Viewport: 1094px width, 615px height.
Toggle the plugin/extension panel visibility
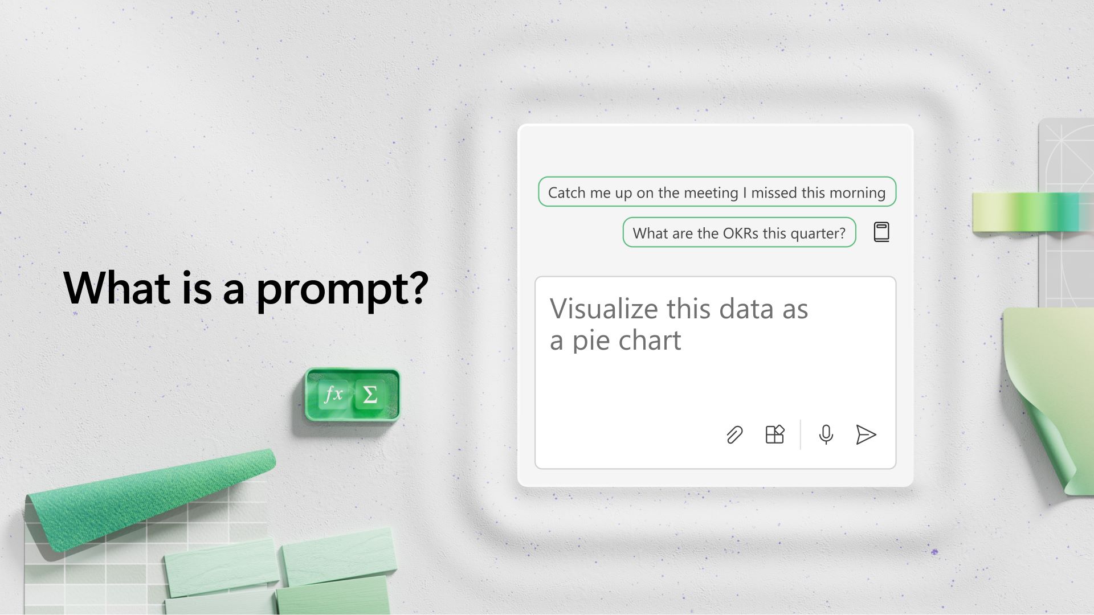775,435
